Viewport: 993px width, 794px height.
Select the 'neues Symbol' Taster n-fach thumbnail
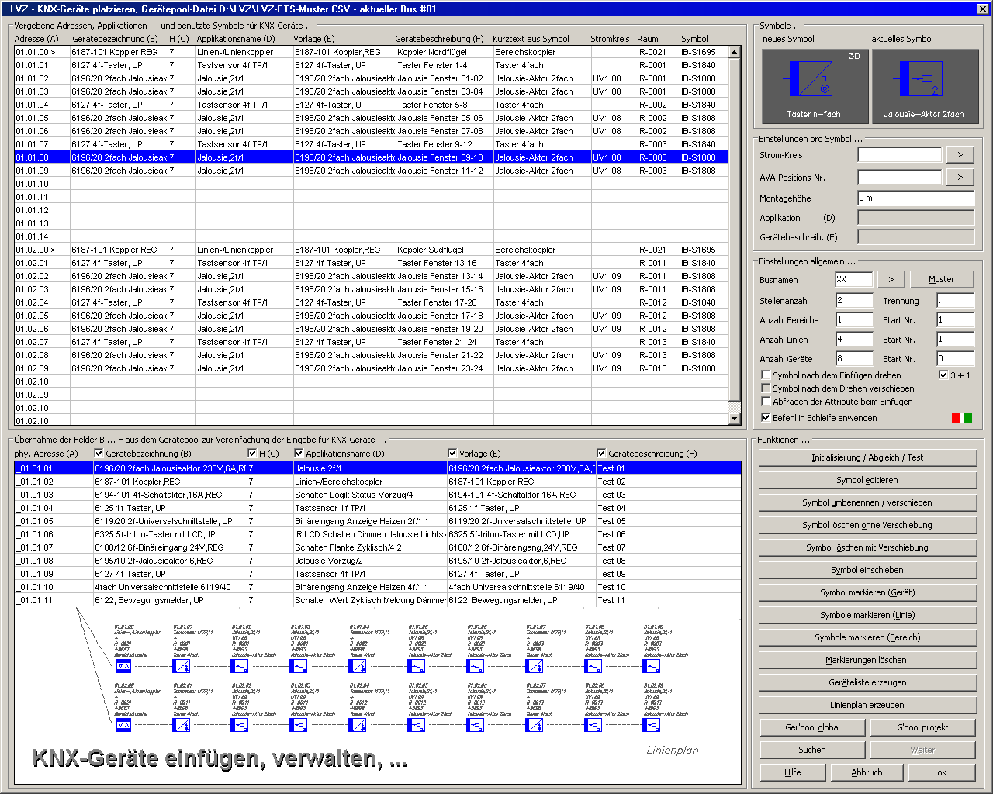pyautogui.click(x=815, y=86)
